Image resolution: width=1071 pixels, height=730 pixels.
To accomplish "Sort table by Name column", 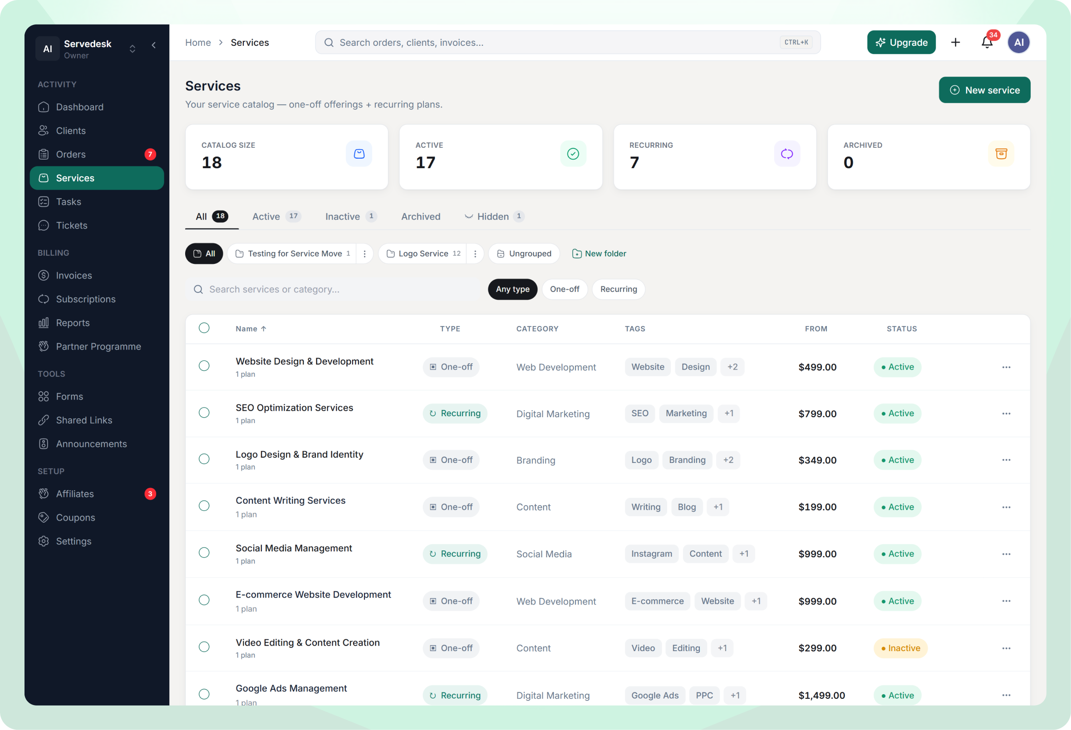I will [251, 329].
